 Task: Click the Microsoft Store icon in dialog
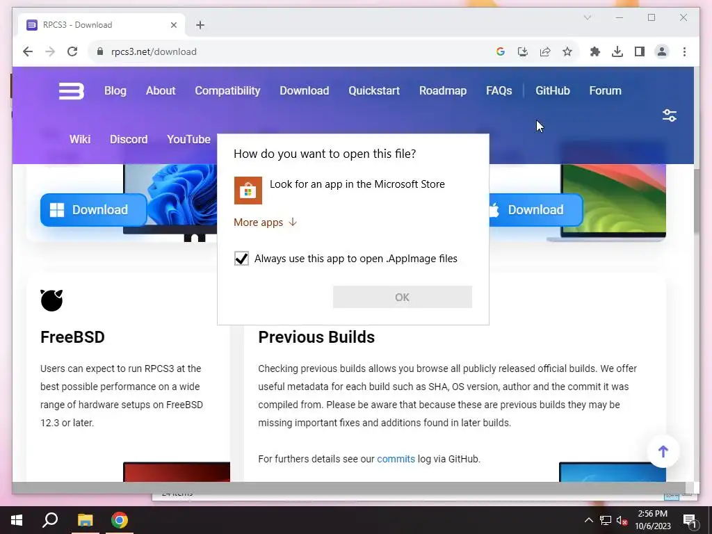tap(248, 191)
